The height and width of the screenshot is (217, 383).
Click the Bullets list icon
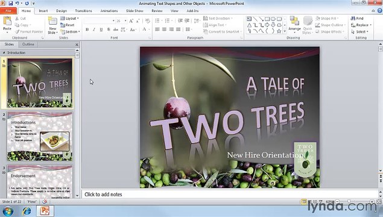pos(157,20)
